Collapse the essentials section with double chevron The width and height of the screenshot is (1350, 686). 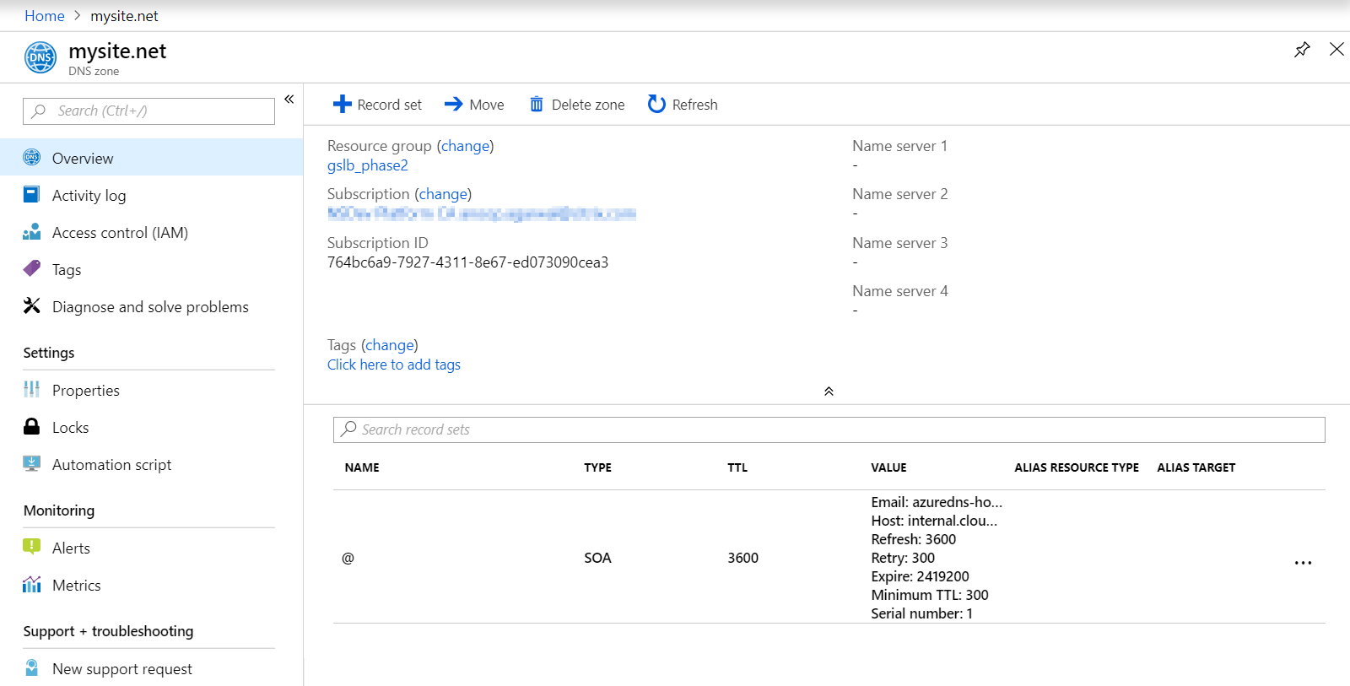pos(829,392)
